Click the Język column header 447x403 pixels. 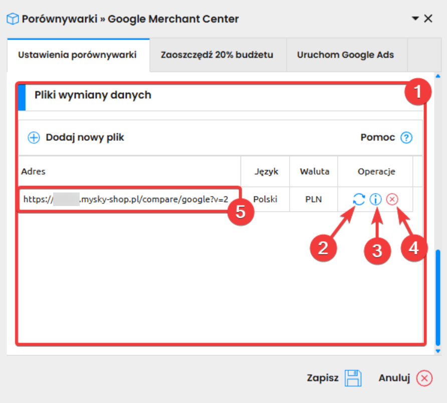tap(266, 171)
